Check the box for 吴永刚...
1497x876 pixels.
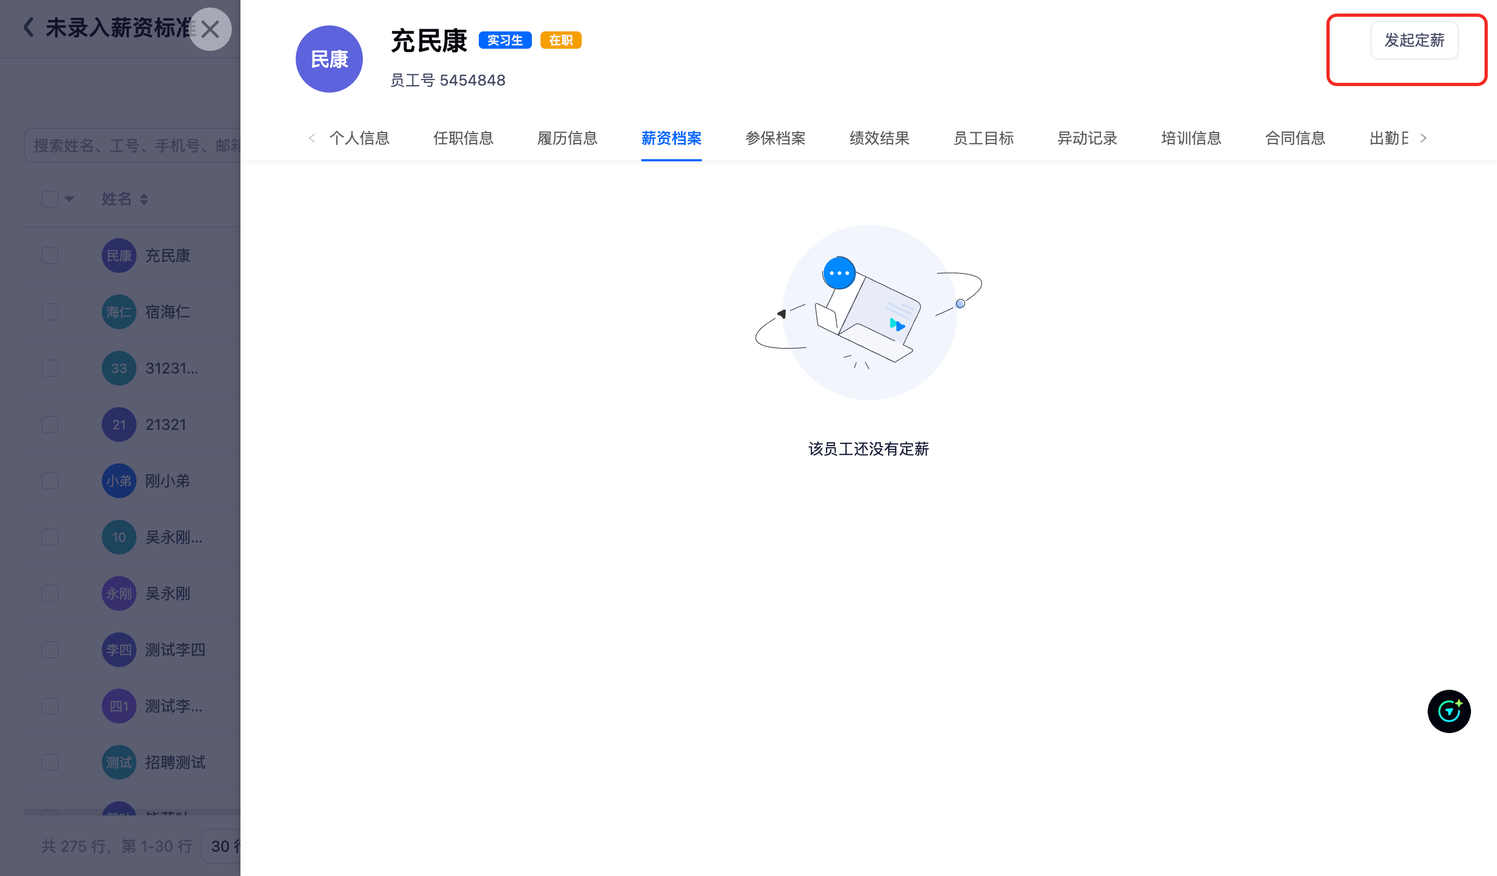(x=50, y=593)
